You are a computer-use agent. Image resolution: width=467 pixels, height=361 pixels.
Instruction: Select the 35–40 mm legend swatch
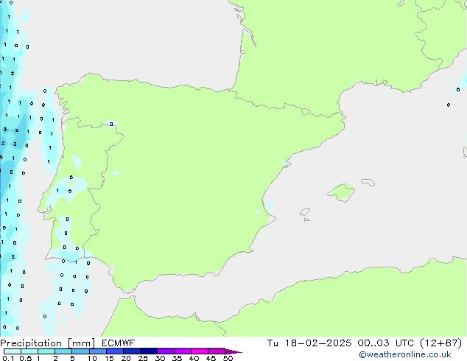pos(182,351)
